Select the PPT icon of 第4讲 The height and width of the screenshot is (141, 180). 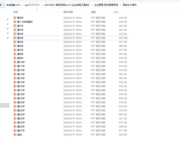[15, 38]
